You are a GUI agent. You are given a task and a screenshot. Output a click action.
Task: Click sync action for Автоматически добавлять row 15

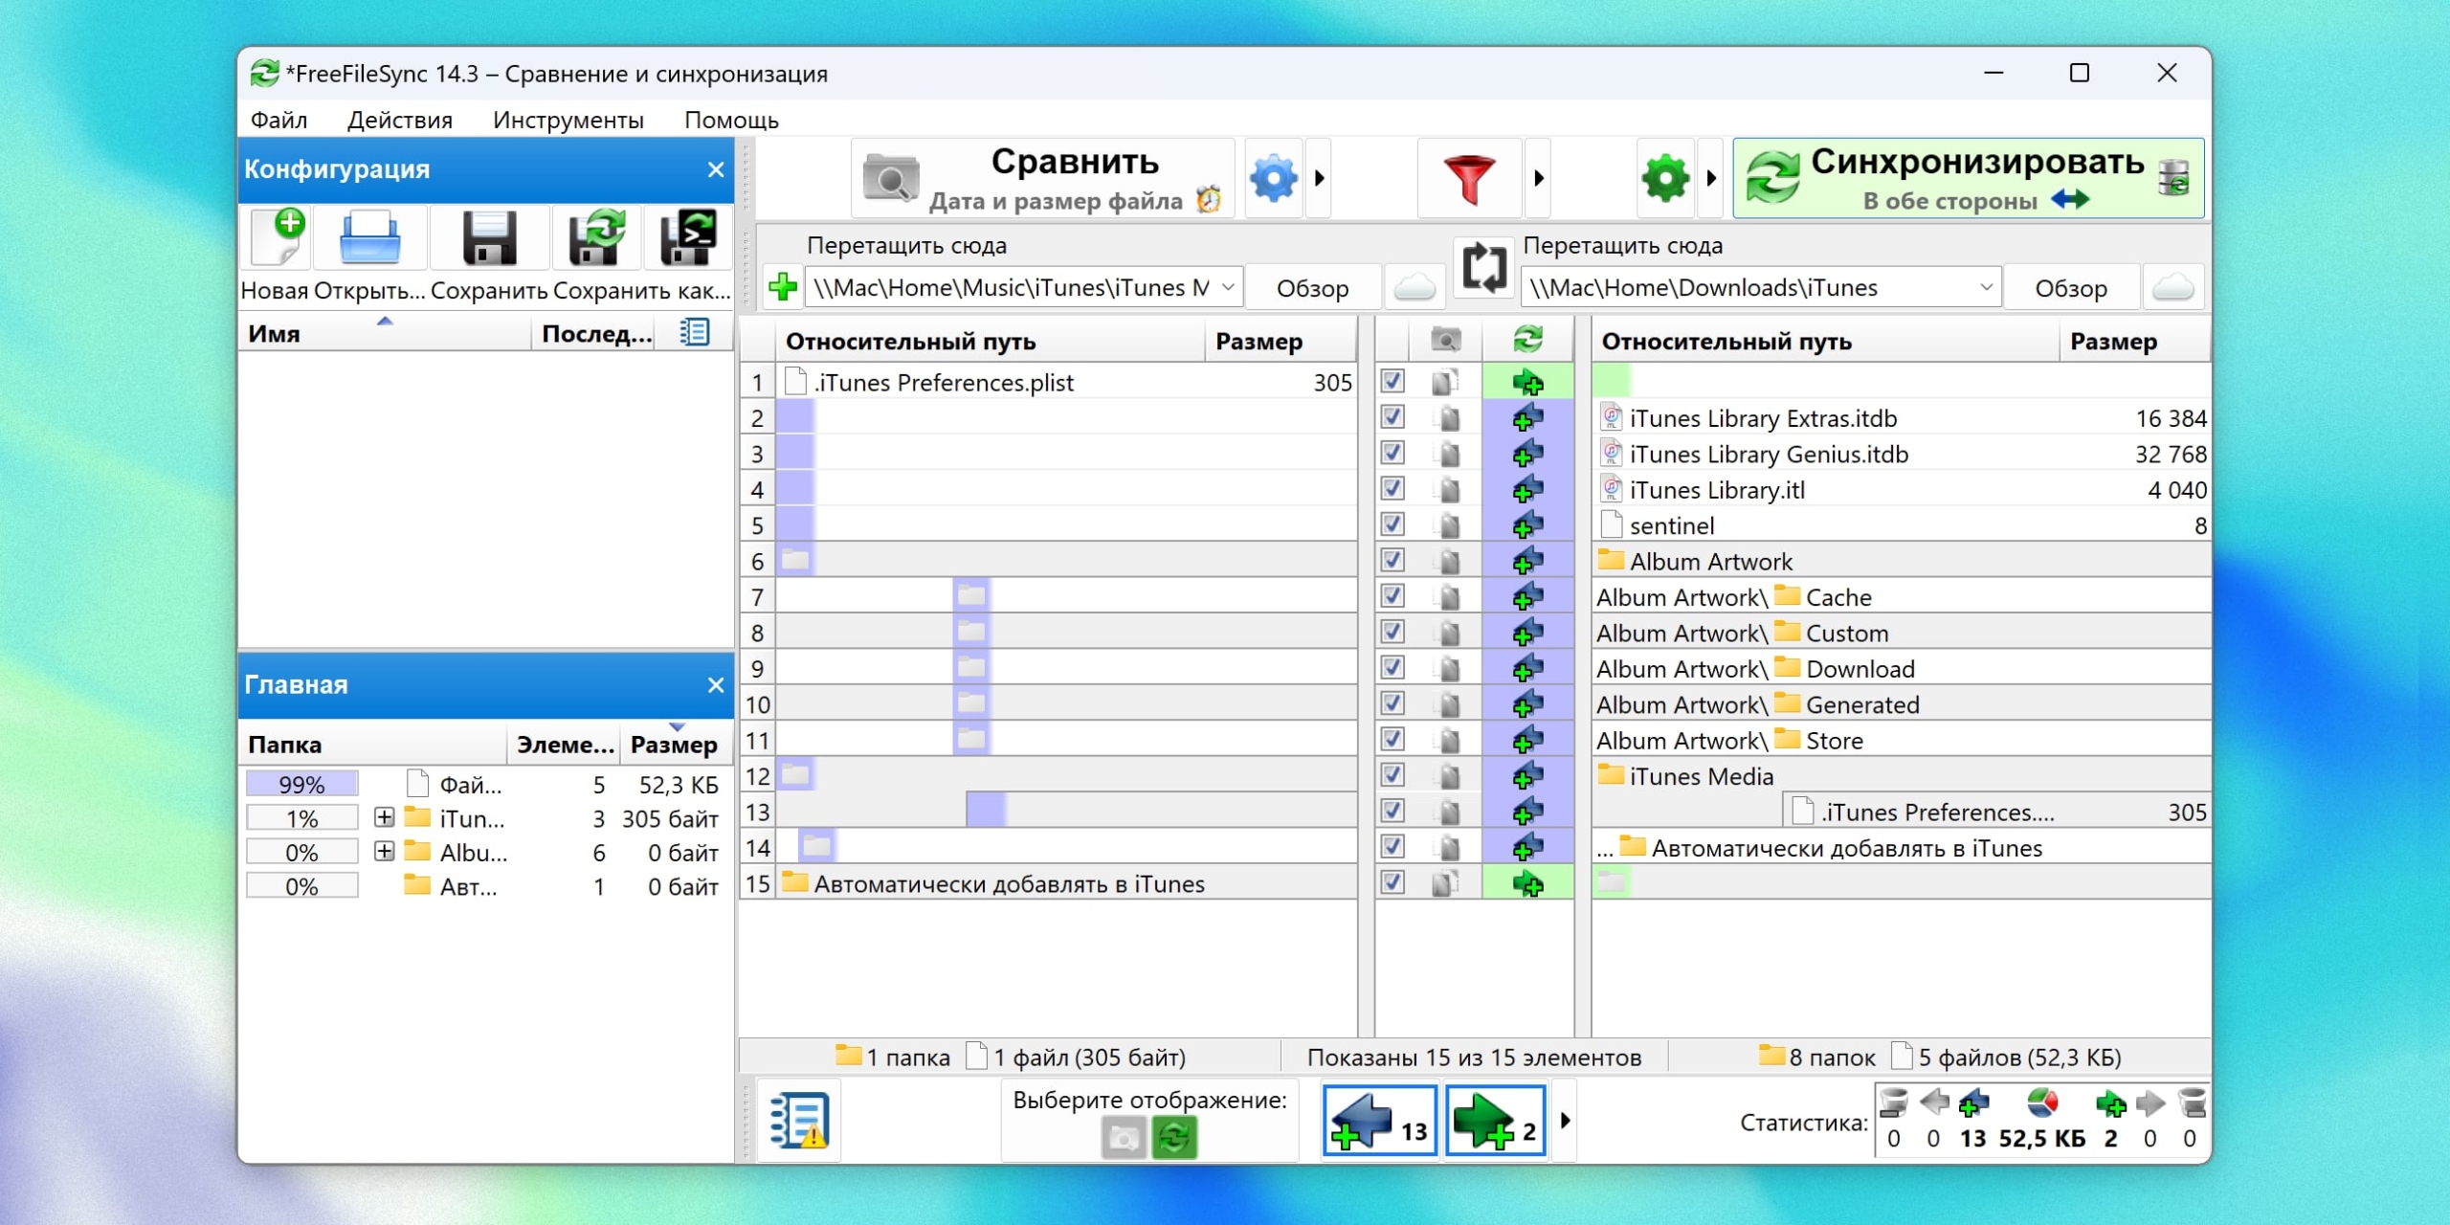(x=1527, y=884)
